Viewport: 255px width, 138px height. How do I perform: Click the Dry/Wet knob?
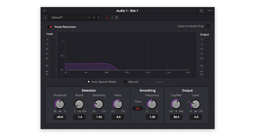click(176, 104)
